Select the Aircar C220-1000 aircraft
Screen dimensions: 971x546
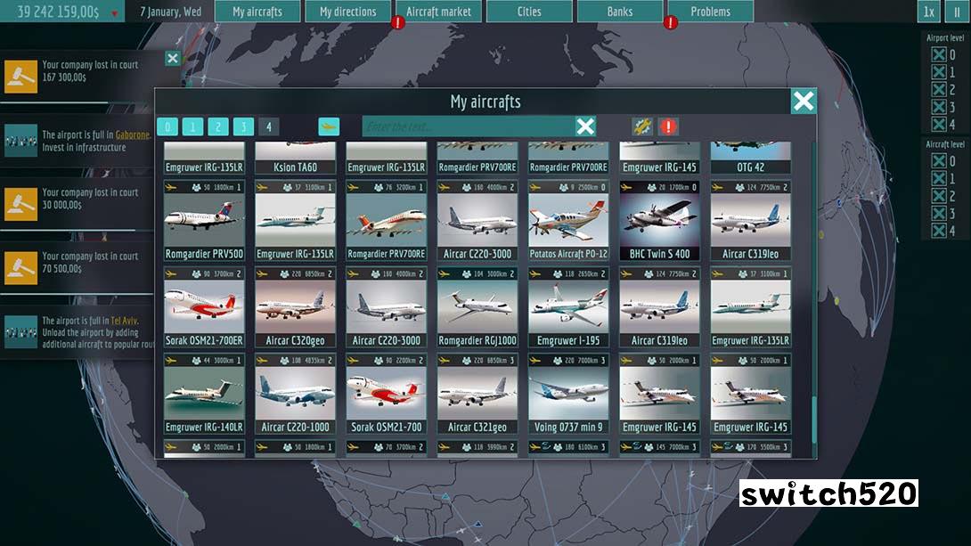[x=295, y=394]
